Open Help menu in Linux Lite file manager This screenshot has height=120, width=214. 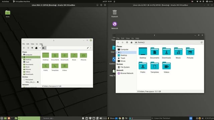137,38
